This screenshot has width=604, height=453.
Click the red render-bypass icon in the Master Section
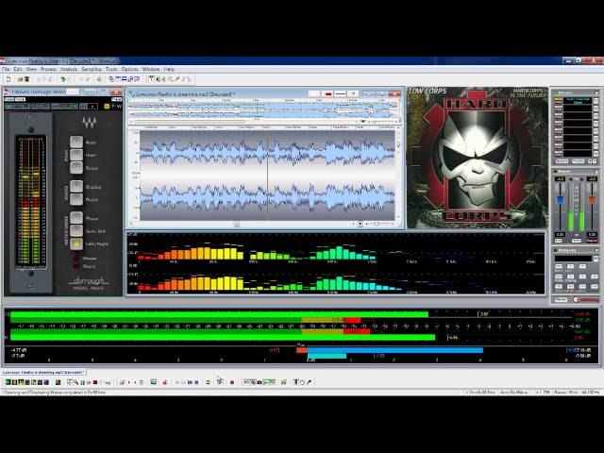[576, 300]
